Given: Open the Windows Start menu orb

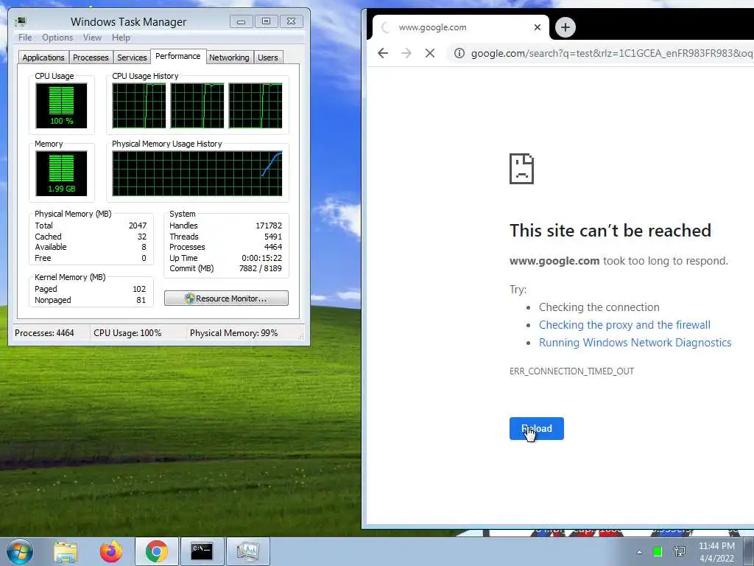Looking at the screenshot, I should click(19, 551).
